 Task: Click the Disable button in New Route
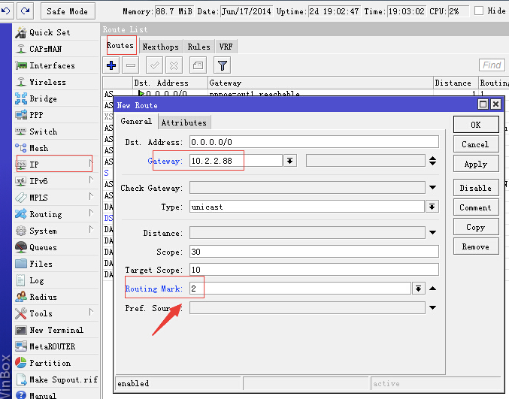476,188
